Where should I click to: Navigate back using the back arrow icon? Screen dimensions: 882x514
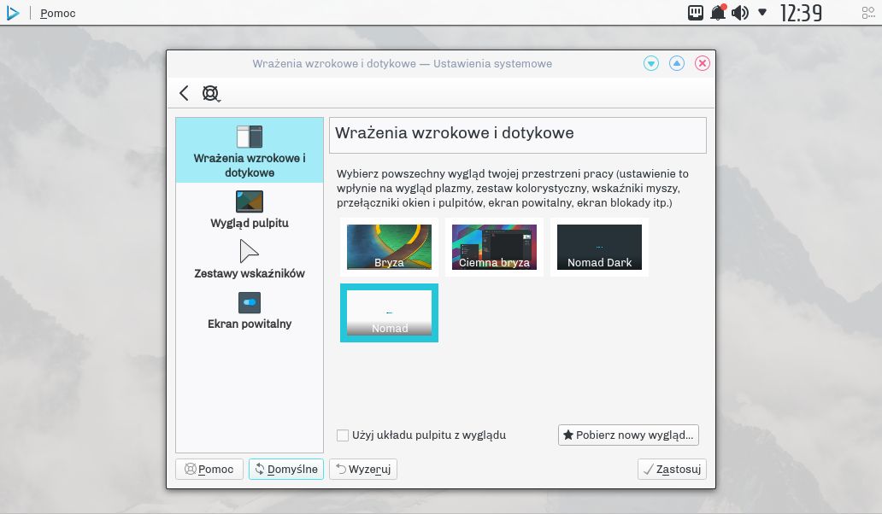(185, 93)
